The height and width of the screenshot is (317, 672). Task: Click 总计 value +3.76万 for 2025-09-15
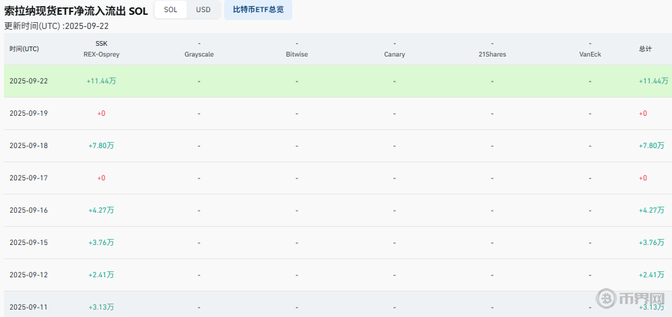(651, 242)
